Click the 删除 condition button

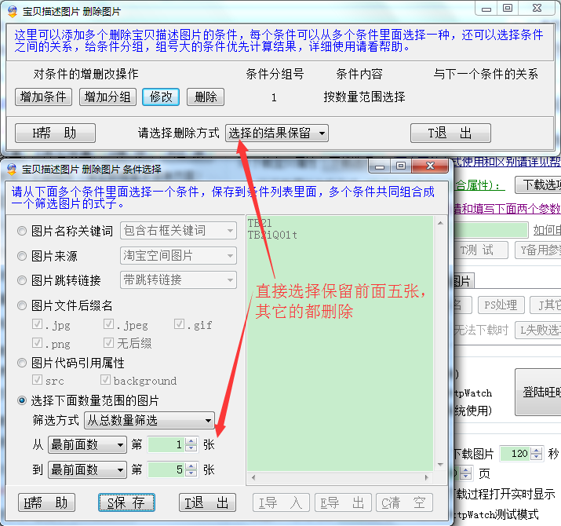(x=205, y=97)
